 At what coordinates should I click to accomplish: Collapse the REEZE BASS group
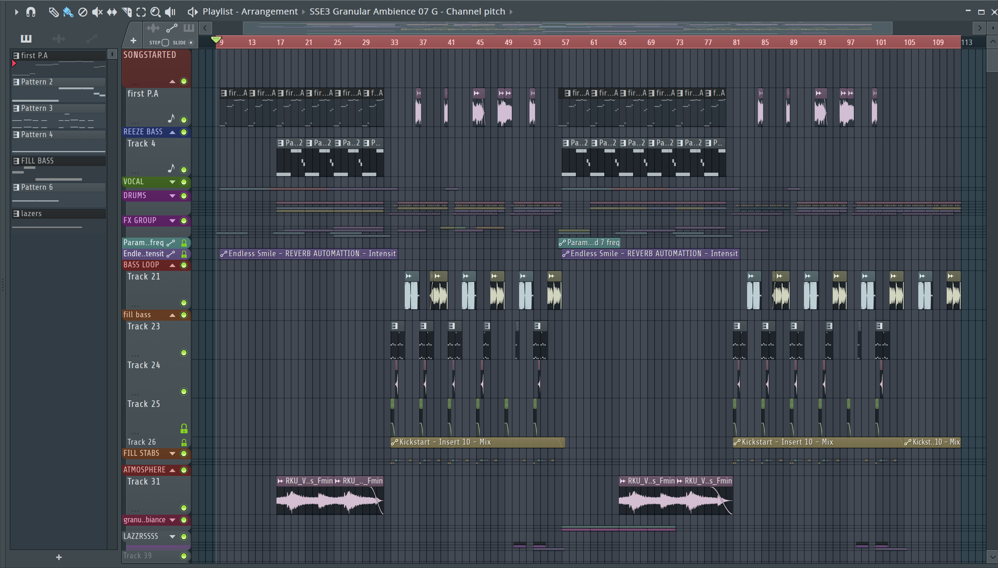172,132
